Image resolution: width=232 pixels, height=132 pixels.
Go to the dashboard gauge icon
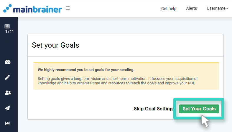click(8, 62)
